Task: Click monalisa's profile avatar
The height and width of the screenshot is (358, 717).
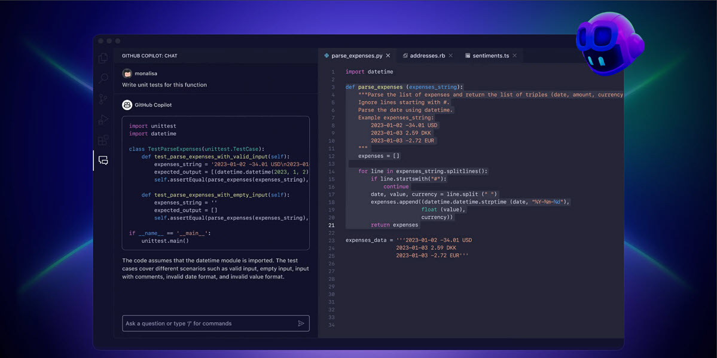Action: coord(127,73)
